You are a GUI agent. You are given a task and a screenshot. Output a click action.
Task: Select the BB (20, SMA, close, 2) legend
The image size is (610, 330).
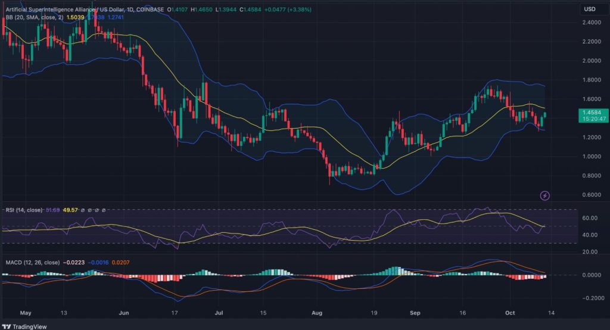point(35,17)
